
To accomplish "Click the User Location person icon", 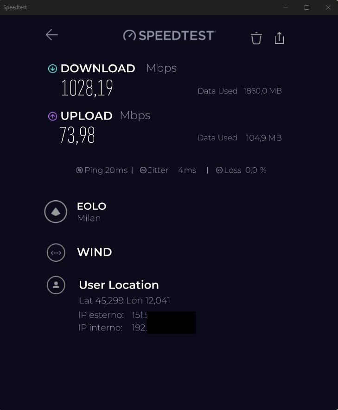I will [x=56, y=285].
